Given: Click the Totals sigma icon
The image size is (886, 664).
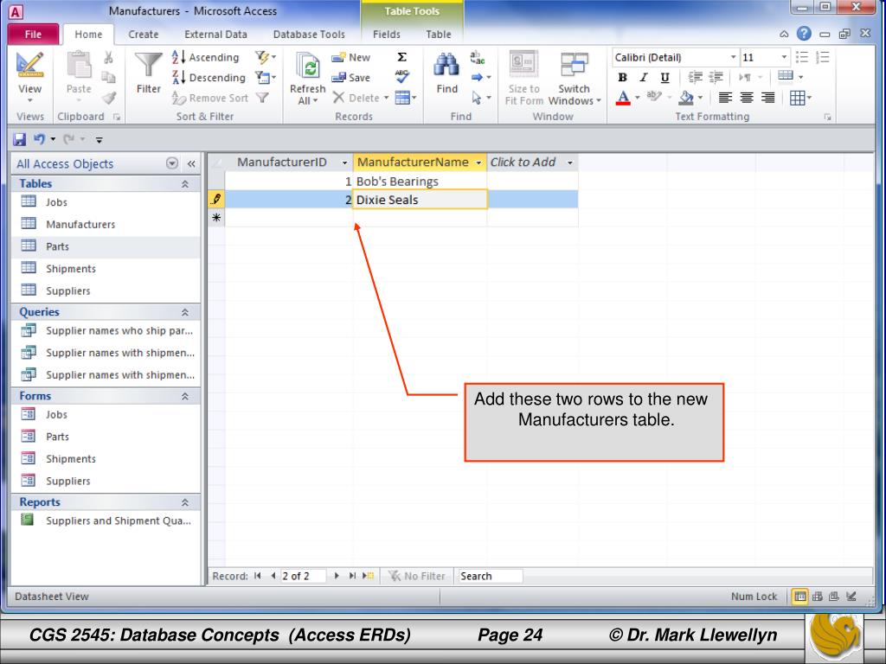Looking at the screenshot, I should click(x=401, y=57).
